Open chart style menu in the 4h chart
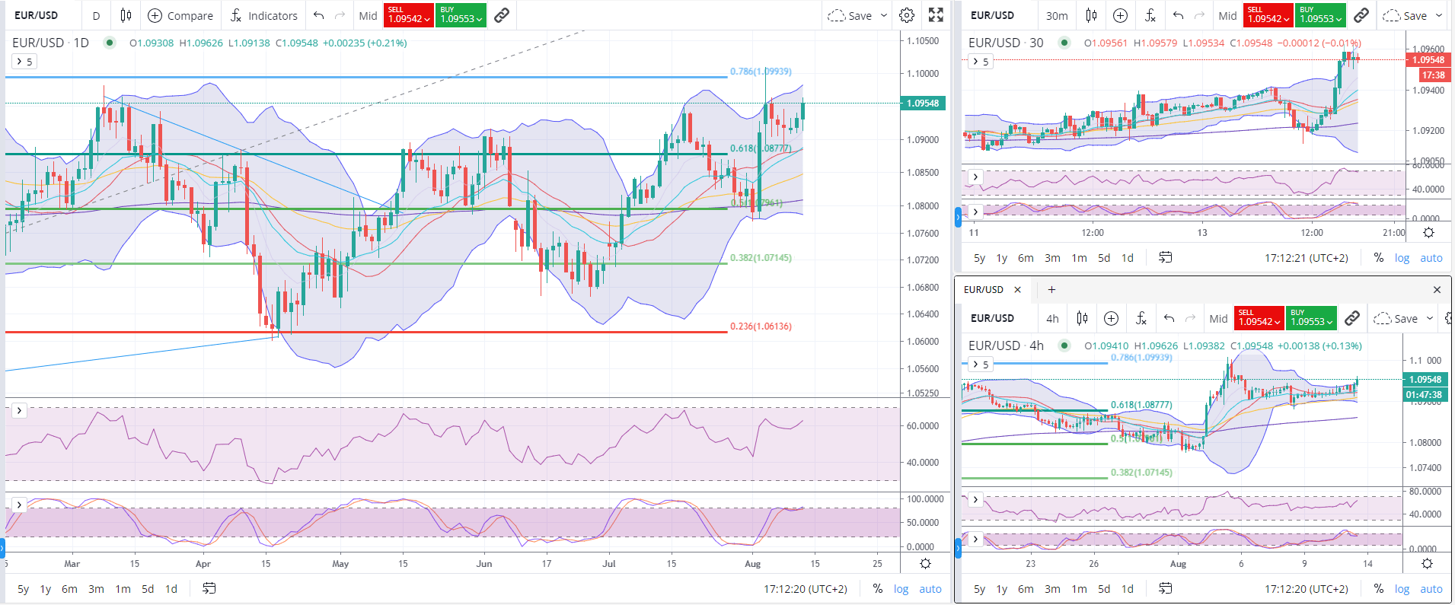1455x605 pixels. [x=1082, y=318]
